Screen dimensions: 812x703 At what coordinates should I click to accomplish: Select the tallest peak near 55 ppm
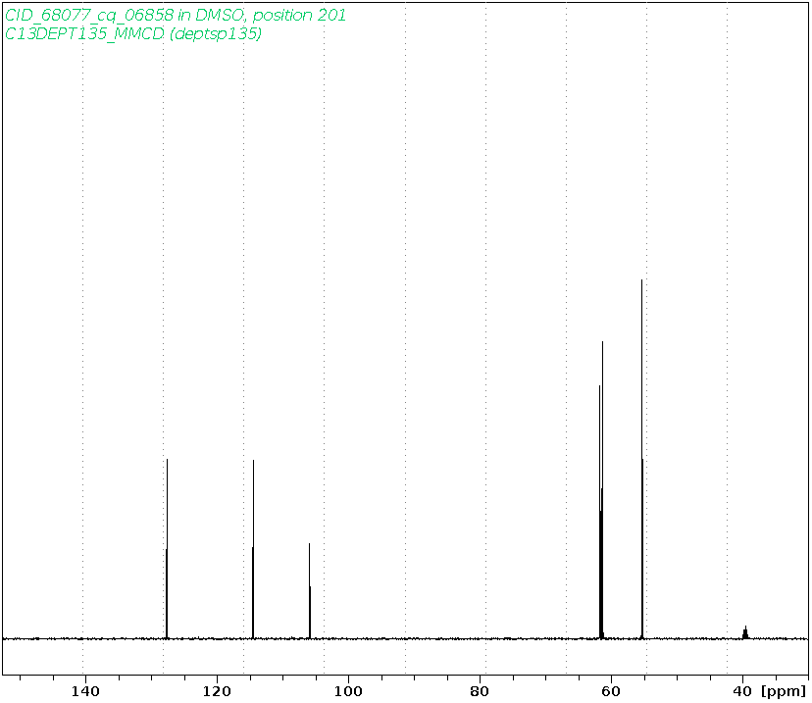click(642, 459)
